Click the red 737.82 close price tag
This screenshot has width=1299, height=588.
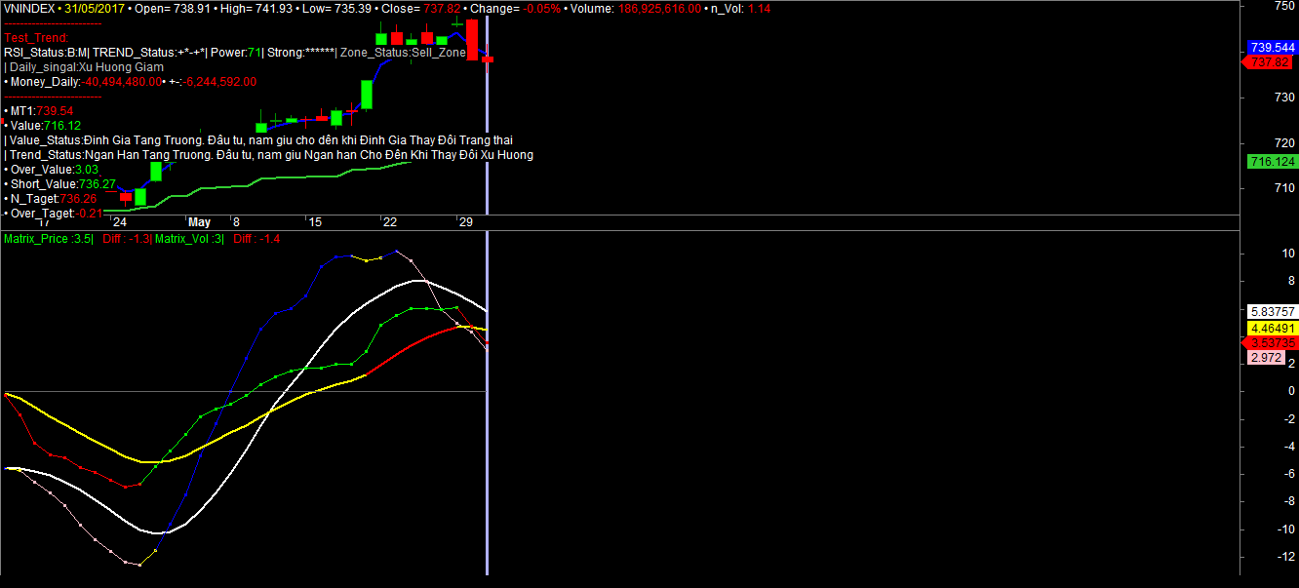point(1272,61)
